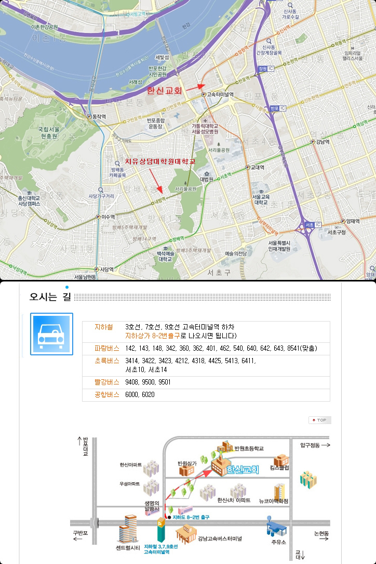This screenshot has height=564, width=376.
Task: Click the 동작역 station marker on map
Action: click(89, 117)
